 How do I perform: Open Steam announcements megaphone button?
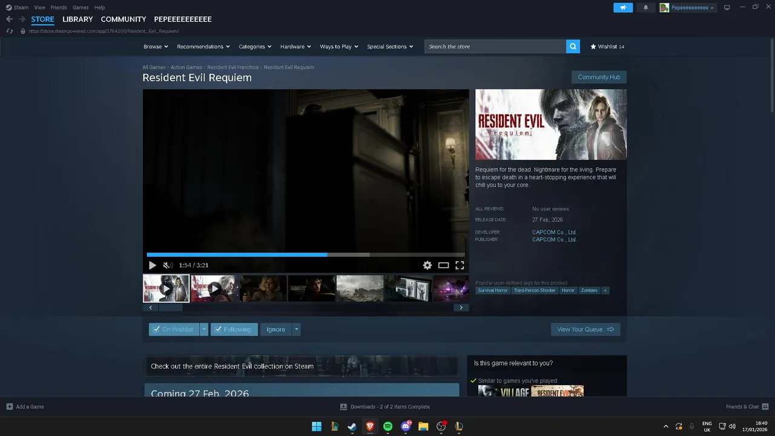tap(623, 7)
